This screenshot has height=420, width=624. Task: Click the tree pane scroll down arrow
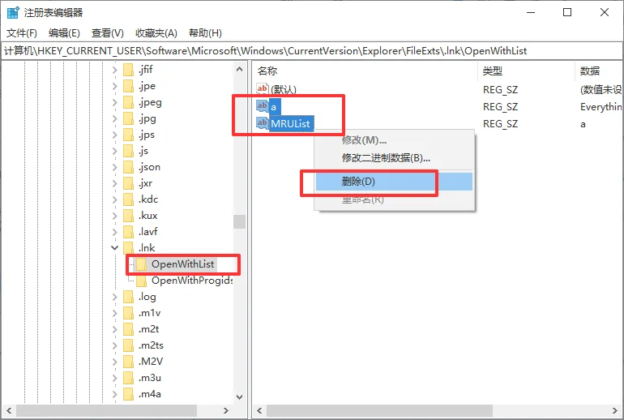pos(239,396)
